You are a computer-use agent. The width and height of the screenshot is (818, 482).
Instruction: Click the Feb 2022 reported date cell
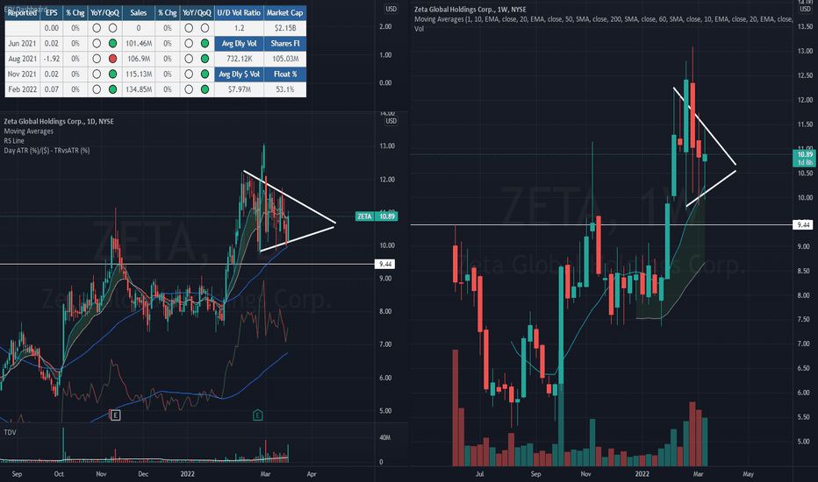point(23,89)
